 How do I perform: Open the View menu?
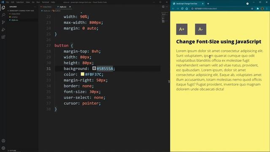tap(28, 2)
